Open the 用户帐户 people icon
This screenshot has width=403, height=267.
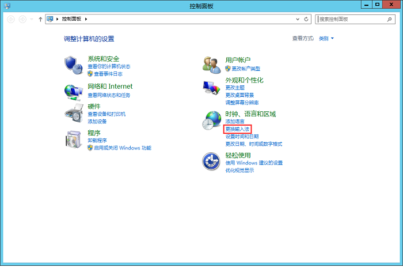(x=211, y=65)
